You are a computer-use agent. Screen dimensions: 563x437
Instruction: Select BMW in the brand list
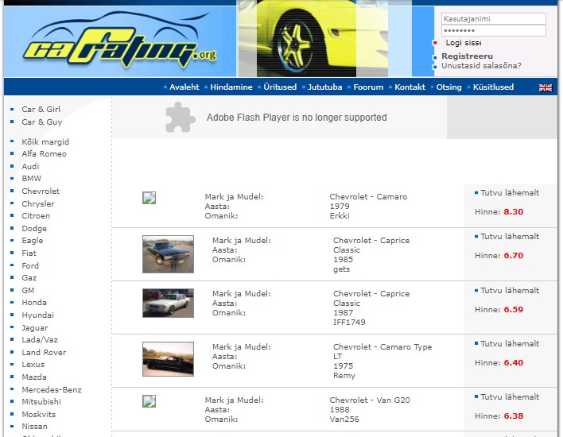point(32,178)
